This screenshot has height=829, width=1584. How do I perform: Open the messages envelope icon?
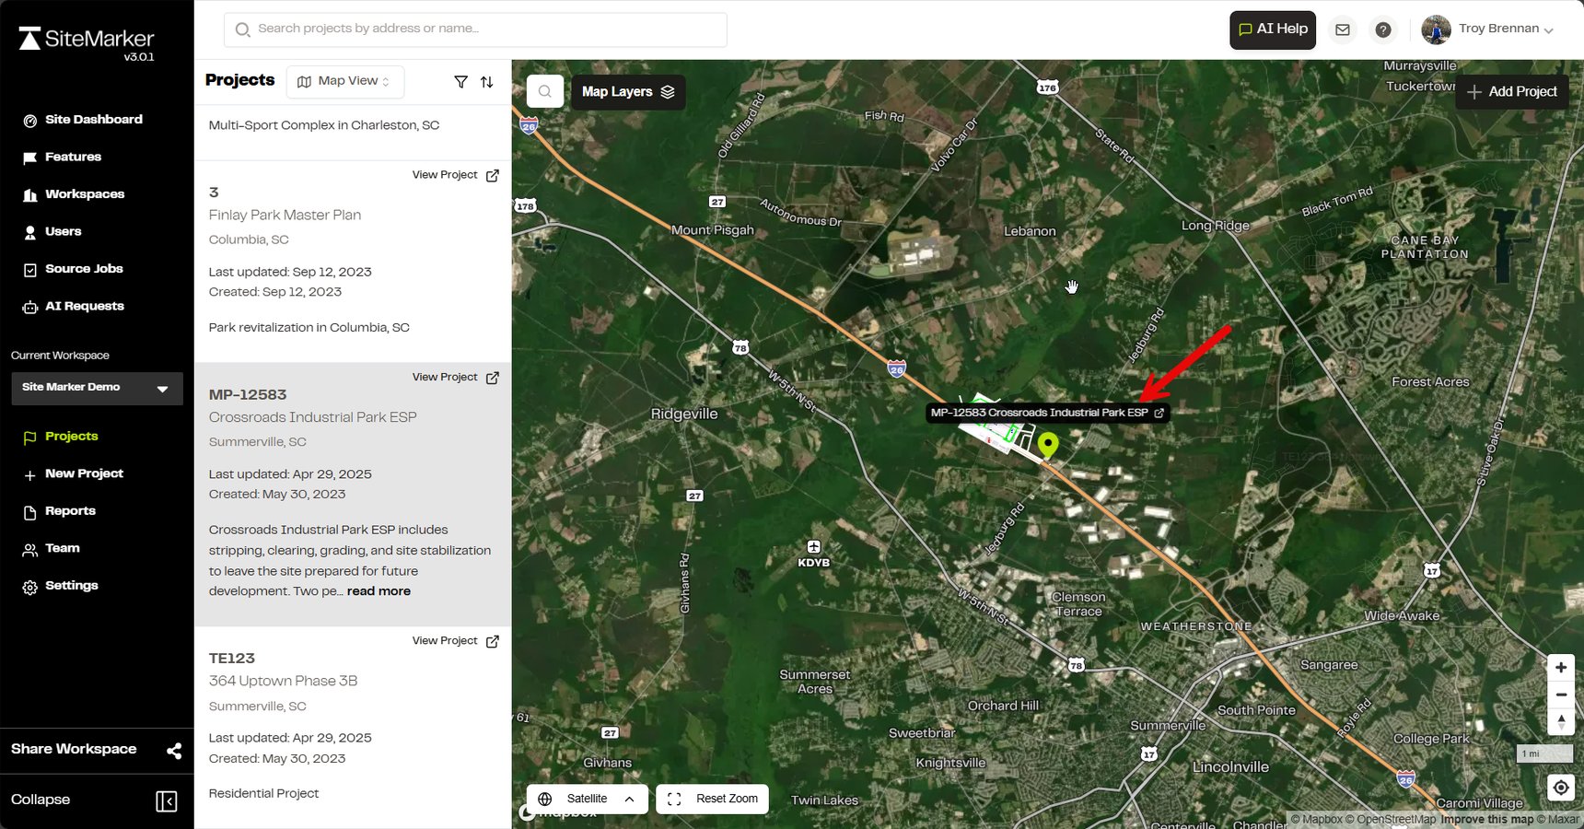click(1342, 29)
